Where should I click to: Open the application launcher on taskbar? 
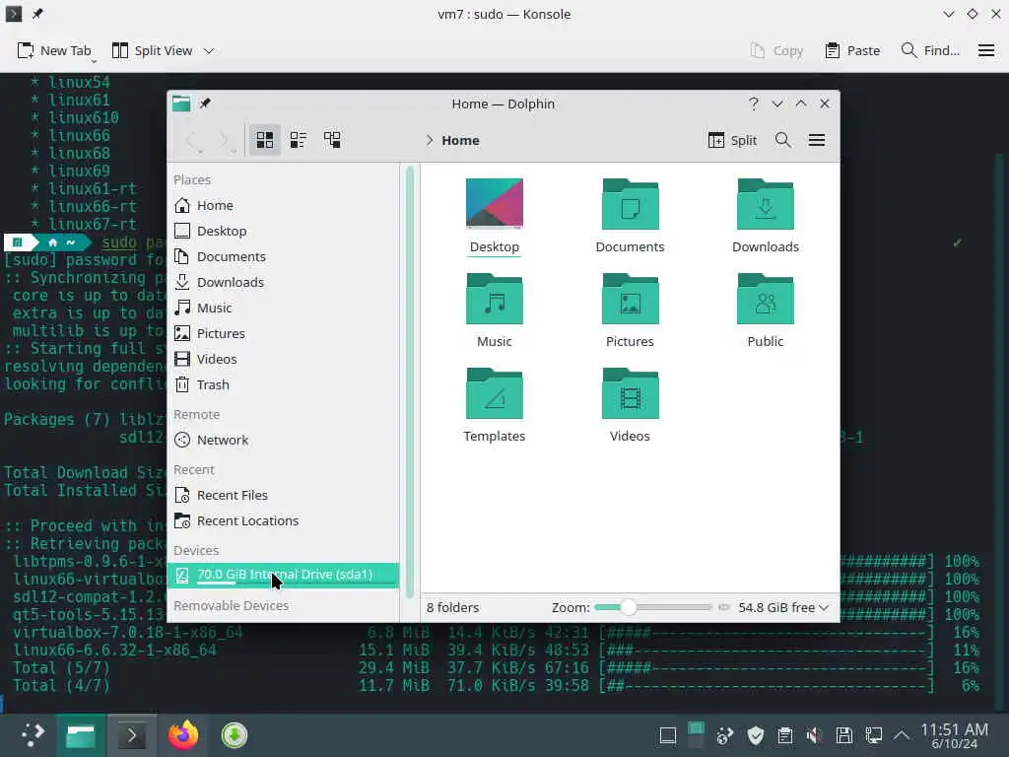tap(33, 734)
